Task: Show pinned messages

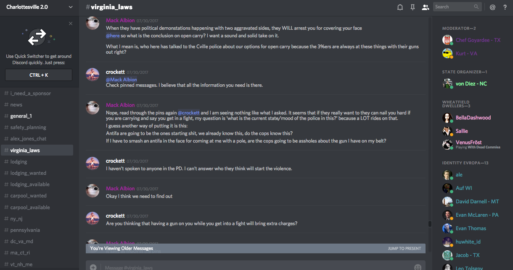Action: pyautogui.click(x=413, y=7)
